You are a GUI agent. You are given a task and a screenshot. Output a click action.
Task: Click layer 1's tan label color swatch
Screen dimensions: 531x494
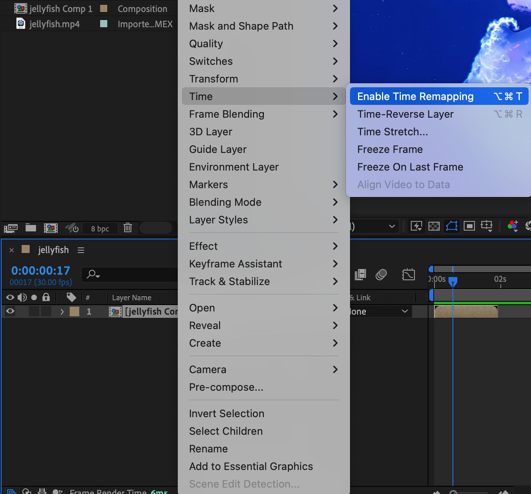tap(74, 311)
